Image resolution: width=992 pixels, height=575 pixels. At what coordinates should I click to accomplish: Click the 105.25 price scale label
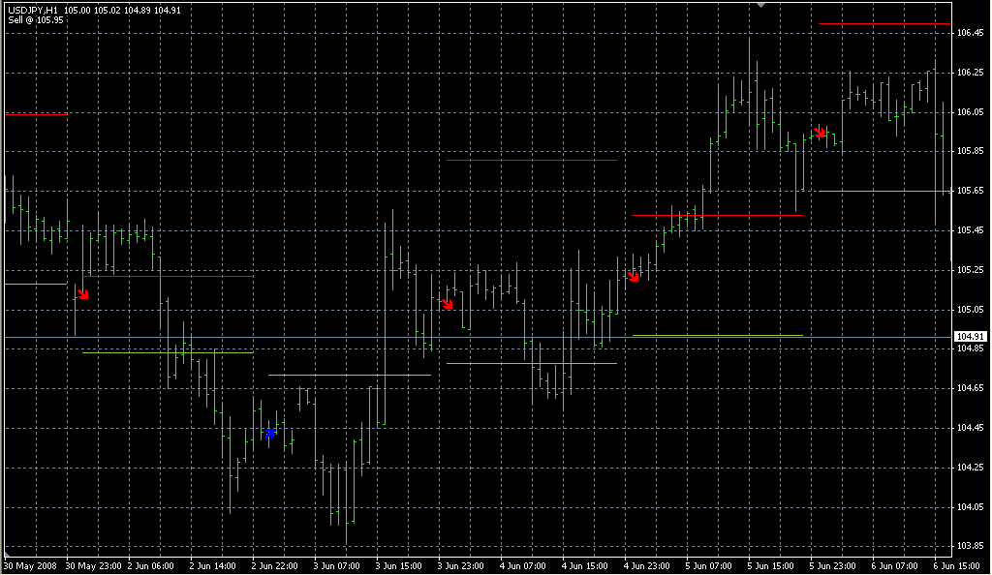point(970,270)
